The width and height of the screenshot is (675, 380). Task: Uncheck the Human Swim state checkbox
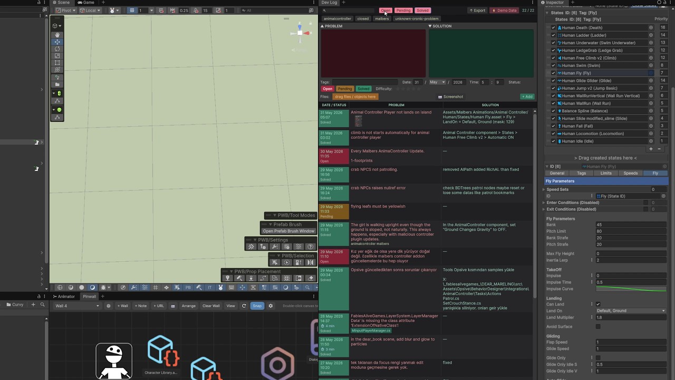(x=553, y=65)
